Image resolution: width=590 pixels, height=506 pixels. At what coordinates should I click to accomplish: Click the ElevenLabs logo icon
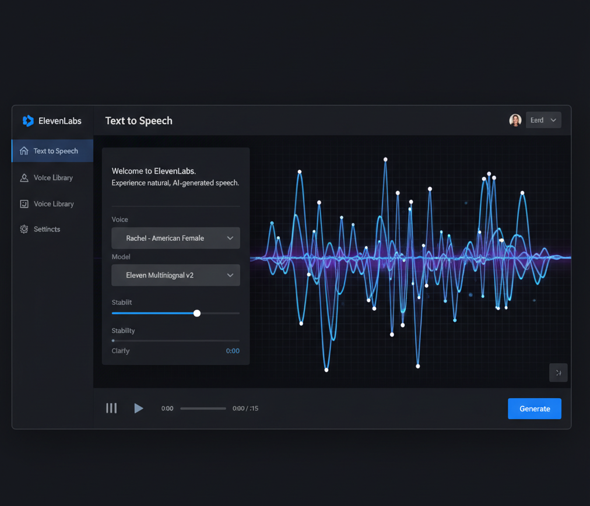point(28,121)
